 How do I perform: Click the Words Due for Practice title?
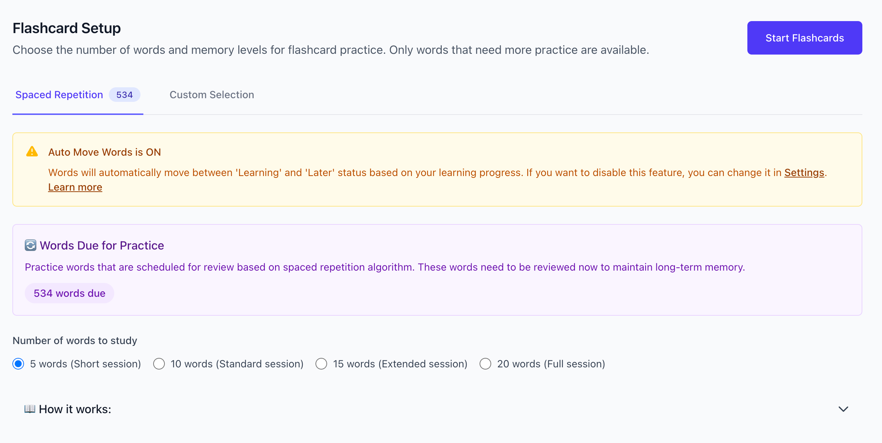102,246
